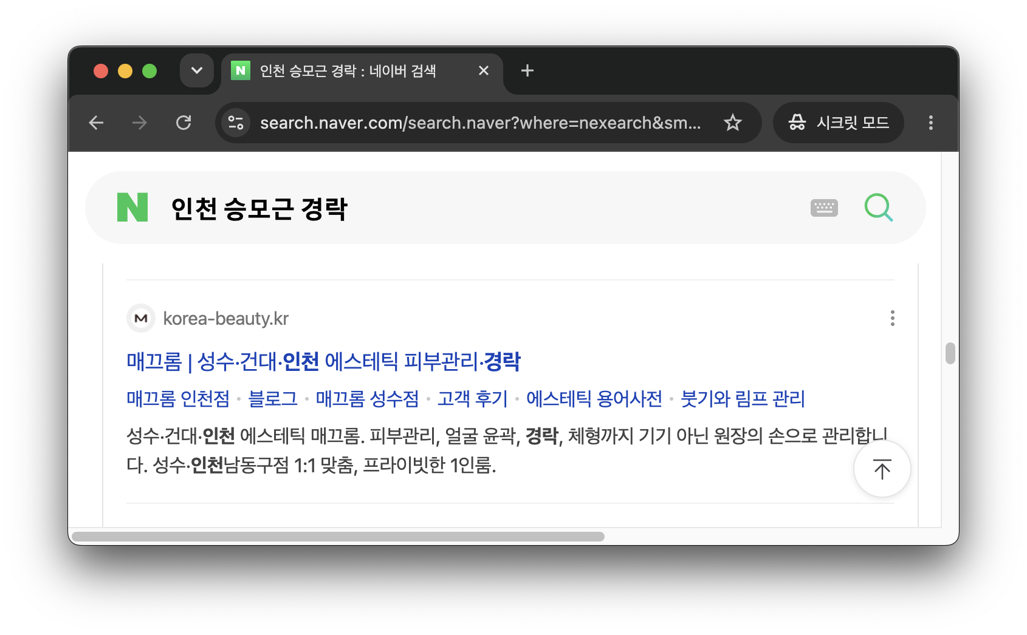The image size is (1027, 635).
Task: Click the horizontal scrollbar at bottom
Action: pyautogui.click(x=338, y=537)
